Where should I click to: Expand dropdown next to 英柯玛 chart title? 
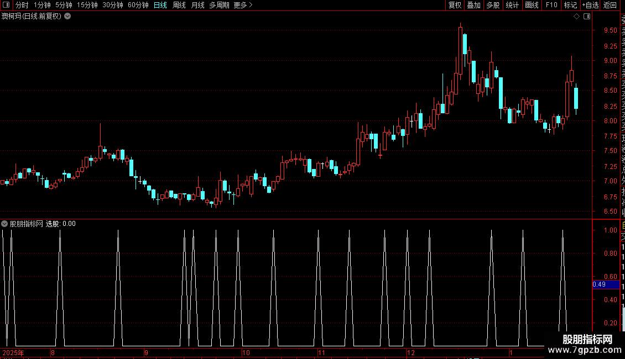pos(68,16)
